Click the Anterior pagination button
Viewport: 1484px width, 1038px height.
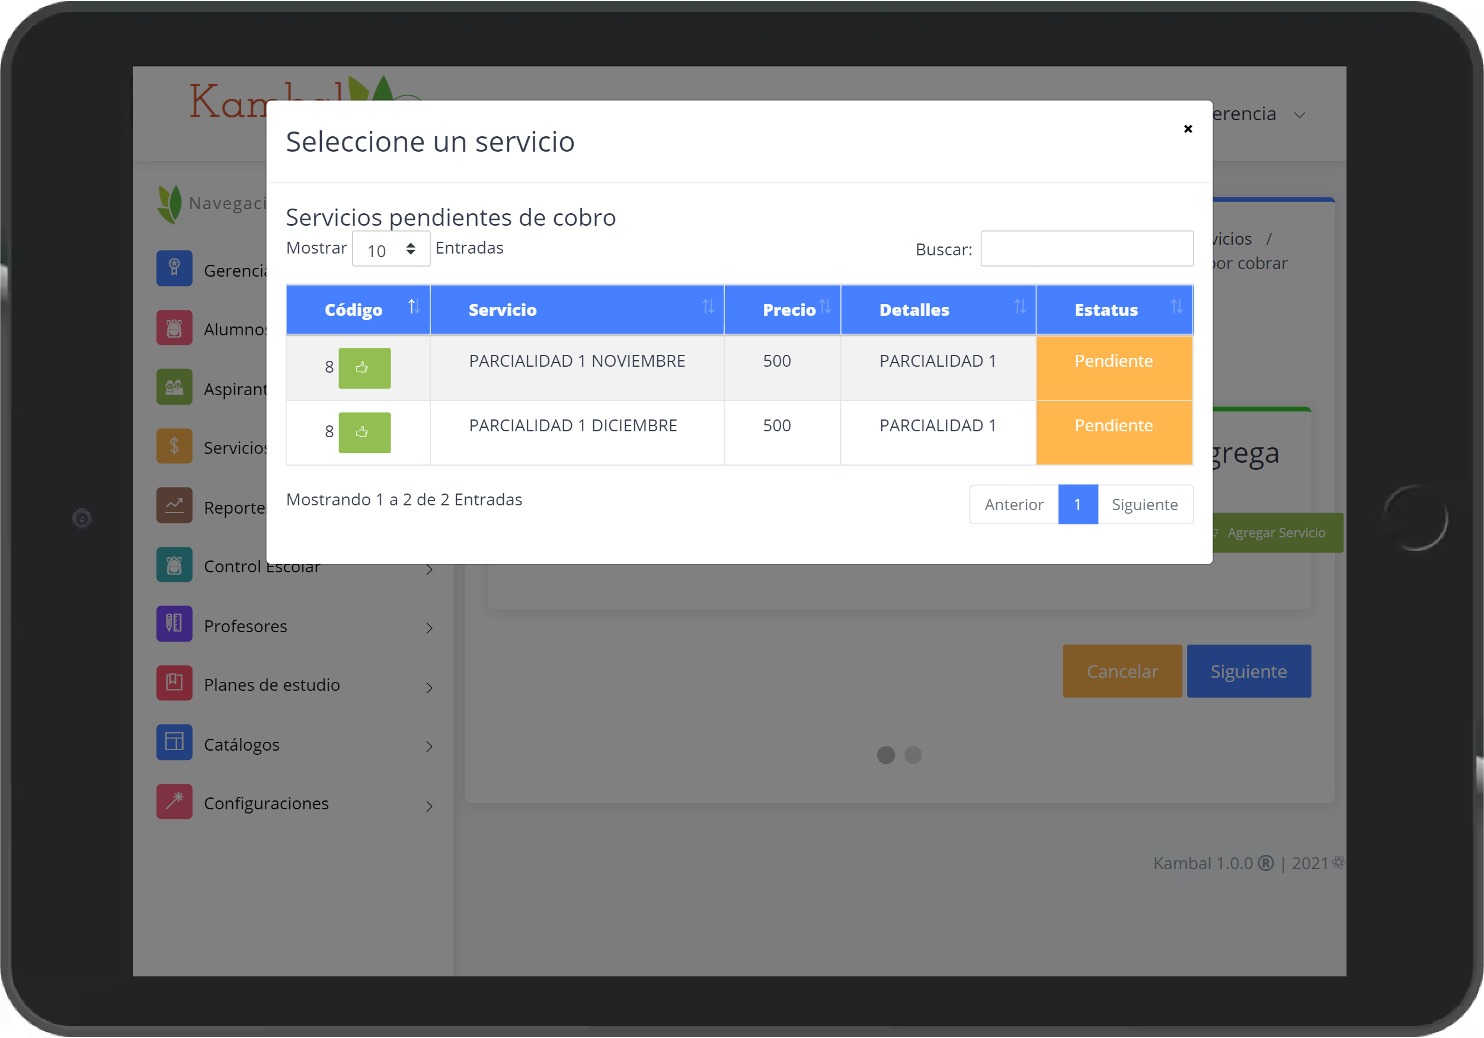pos(1014,505)
